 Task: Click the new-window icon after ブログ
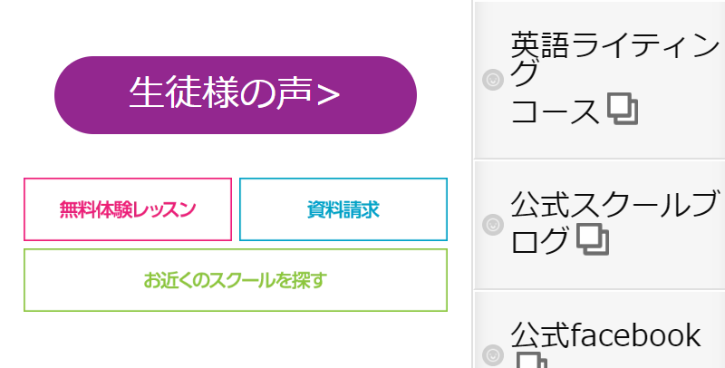[594, 239]
